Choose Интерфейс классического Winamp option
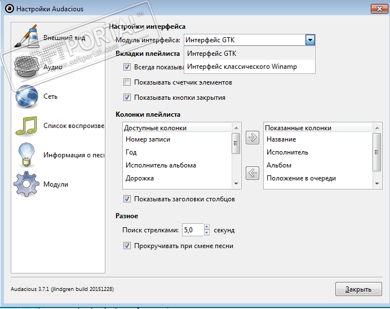 tap(250, 67)
